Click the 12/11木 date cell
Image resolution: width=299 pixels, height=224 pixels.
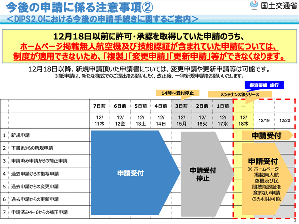click(x=99, y=121)
